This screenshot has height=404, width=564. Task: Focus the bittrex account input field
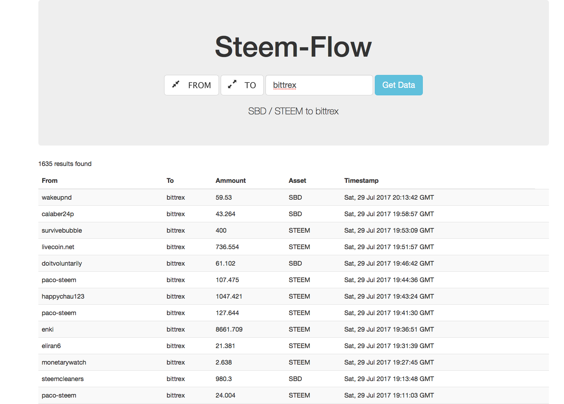point(319,85)
